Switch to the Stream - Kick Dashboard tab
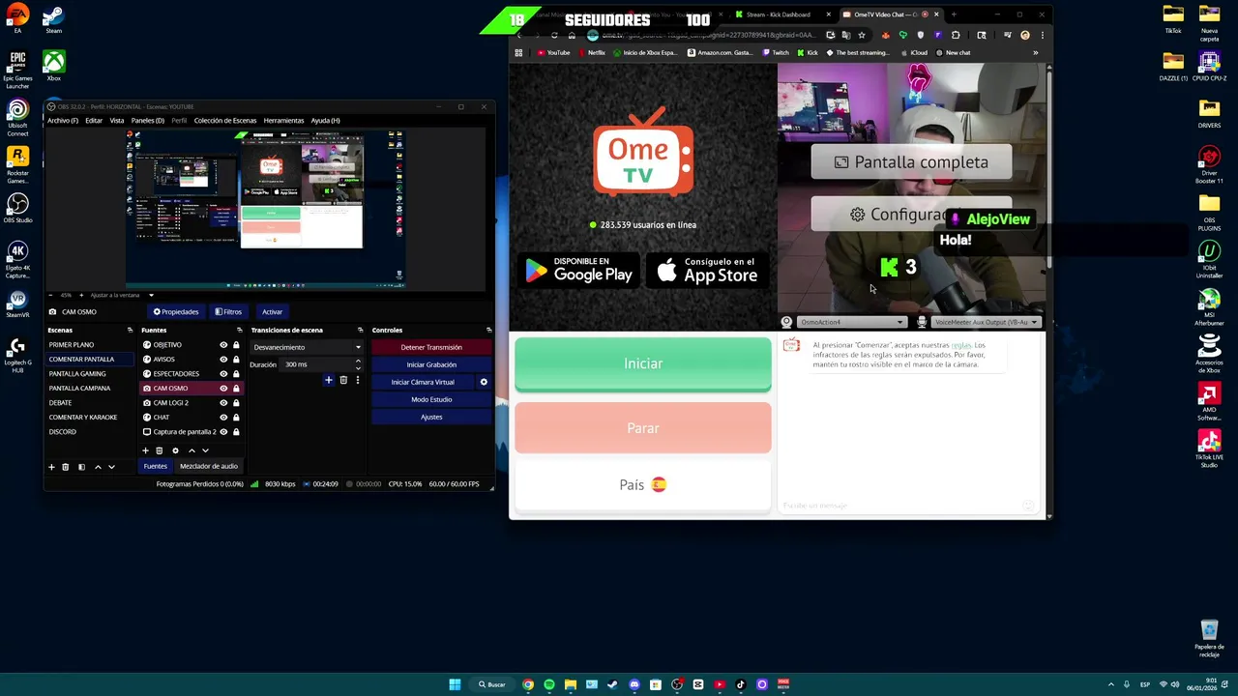This screenshot has width=1238, height=696. pyautogui.click(x=780, y=14)
